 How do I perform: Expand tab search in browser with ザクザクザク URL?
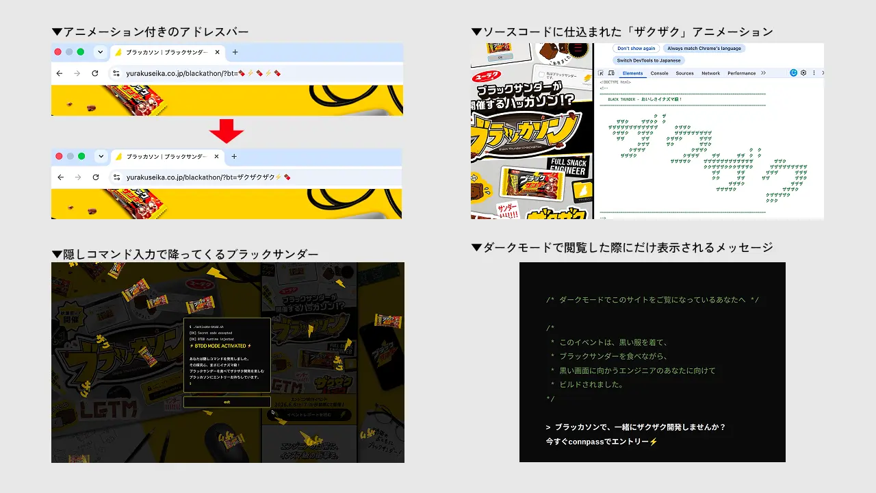pos(101,156)
